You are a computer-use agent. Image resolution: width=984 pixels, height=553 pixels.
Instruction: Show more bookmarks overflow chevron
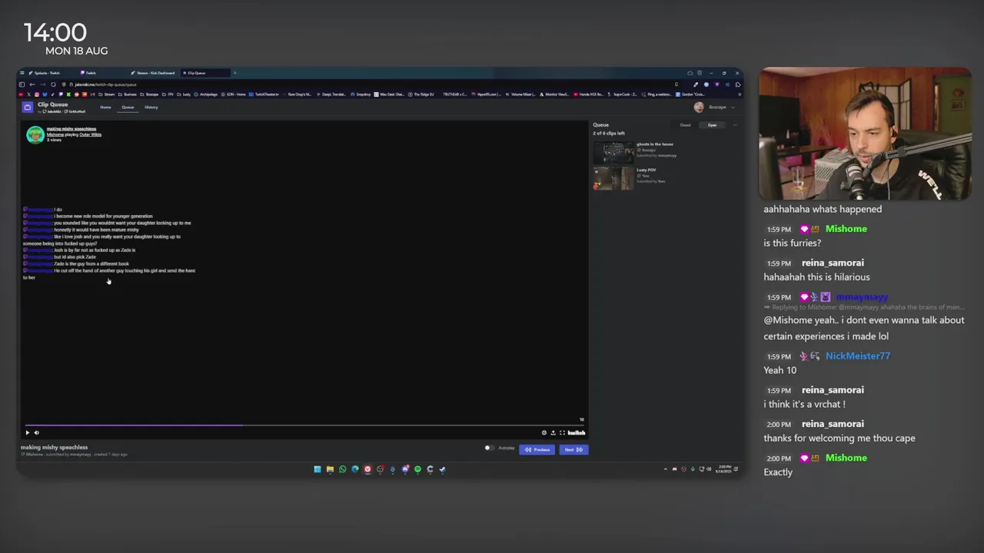click(740, 94)
